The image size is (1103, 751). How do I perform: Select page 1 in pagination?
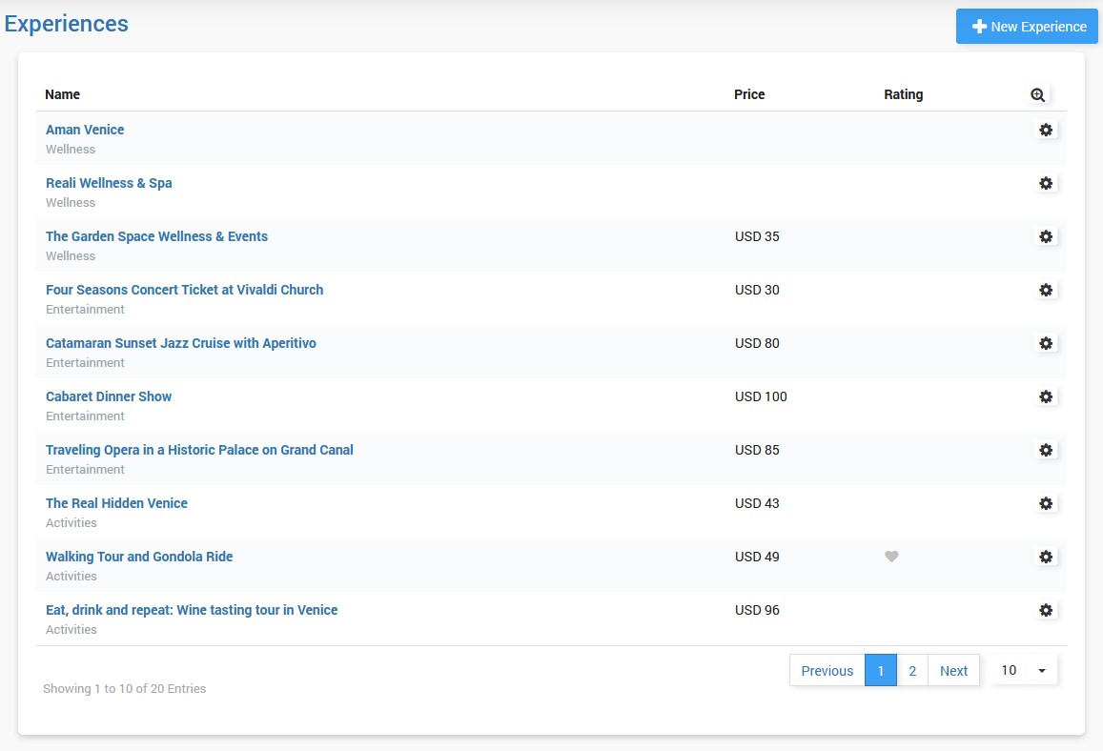pos(880,670)
